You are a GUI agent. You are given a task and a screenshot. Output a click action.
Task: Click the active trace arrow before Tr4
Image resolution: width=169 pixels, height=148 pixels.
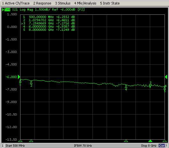[3, 10]
